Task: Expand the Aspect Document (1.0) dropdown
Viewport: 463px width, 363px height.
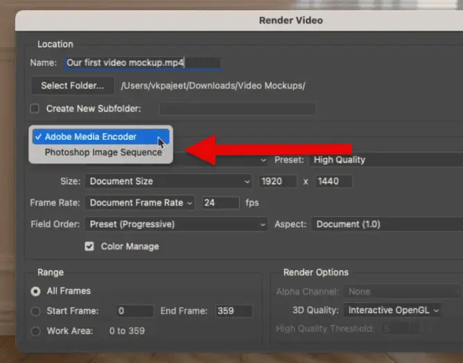Action: pos(385,224)
